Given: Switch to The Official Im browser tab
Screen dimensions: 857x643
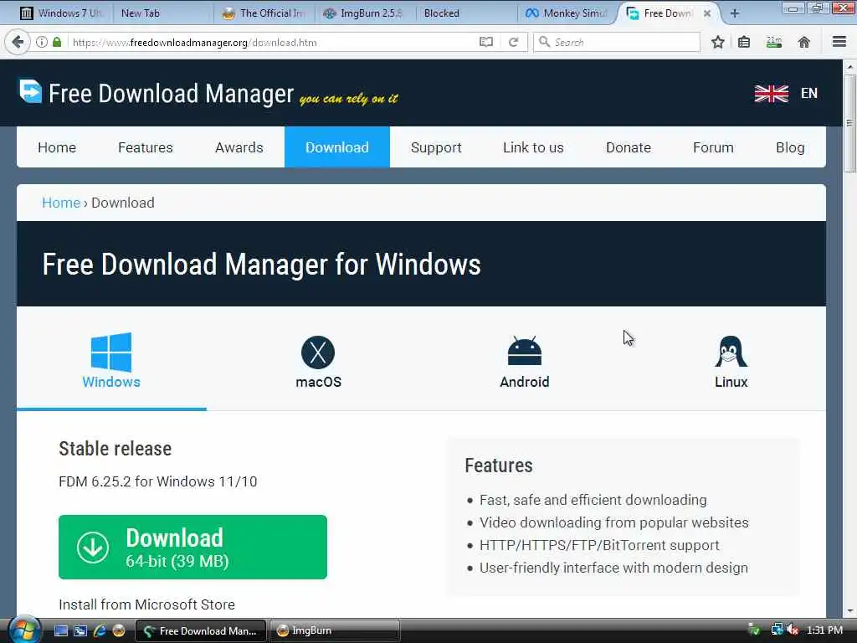Looking at the screenshot, I should point(264,13).
